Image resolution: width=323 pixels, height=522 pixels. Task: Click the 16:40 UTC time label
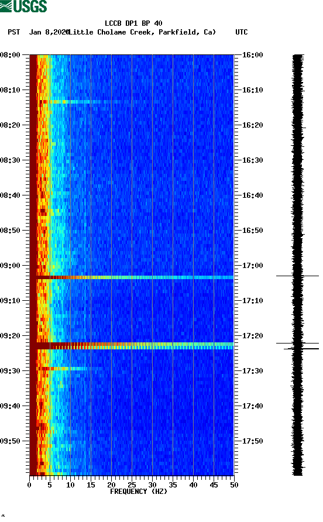252,195
